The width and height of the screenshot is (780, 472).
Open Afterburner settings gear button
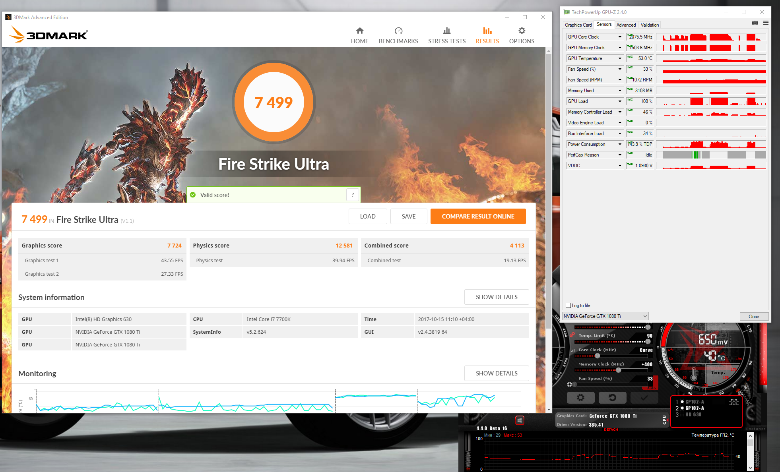(x=580, y=397)
